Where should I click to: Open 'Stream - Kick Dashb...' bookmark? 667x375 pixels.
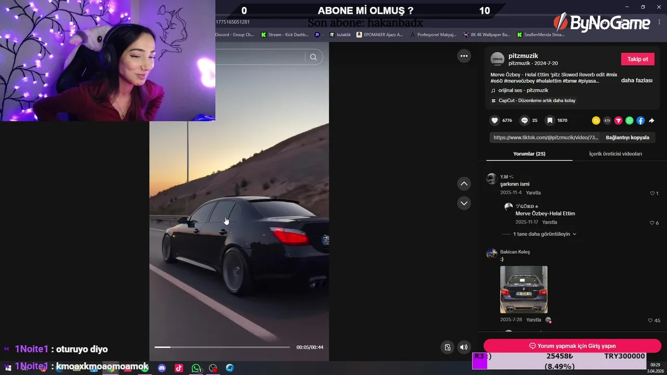285,35
